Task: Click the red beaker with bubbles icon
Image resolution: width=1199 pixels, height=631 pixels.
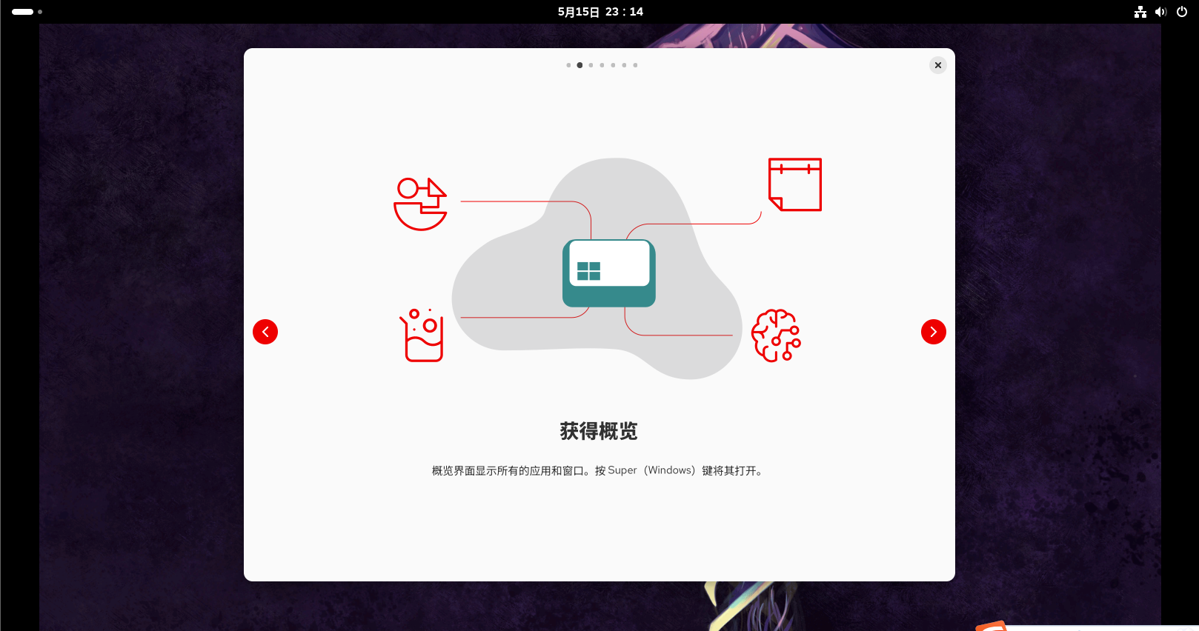Action: click(422, 335)
